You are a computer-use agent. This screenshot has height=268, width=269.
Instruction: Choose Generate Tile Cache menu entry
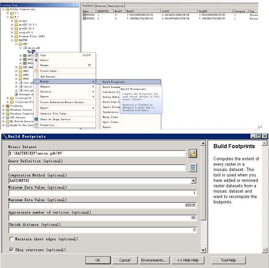coord(65,114)
